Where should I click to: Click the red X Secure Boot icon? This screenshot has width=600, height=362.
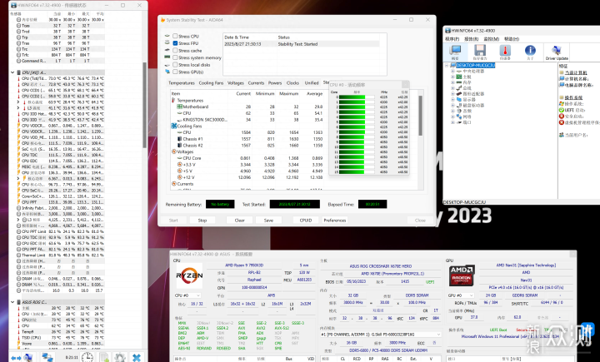[562, 117]
